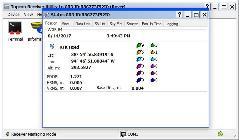Click the RTK Fixed globe icon
The height and width of the screenshot is (140, 239).
pos(52,47)
